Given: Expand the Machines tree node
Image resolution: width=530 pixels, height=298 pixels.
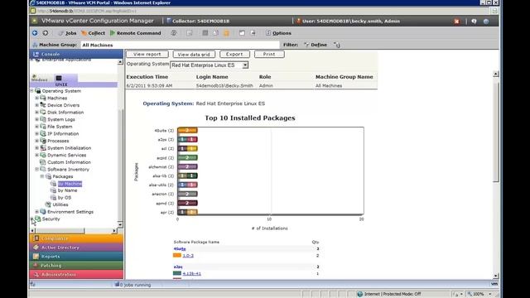Looking at the screenshot, I should point(36,98).
